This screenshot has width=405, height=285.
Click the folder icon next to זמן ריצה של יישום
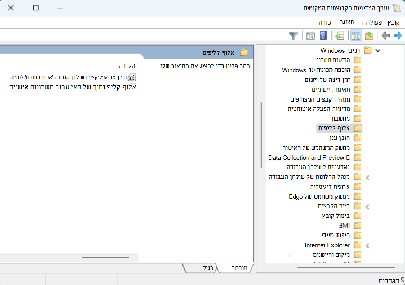[357, 80]
